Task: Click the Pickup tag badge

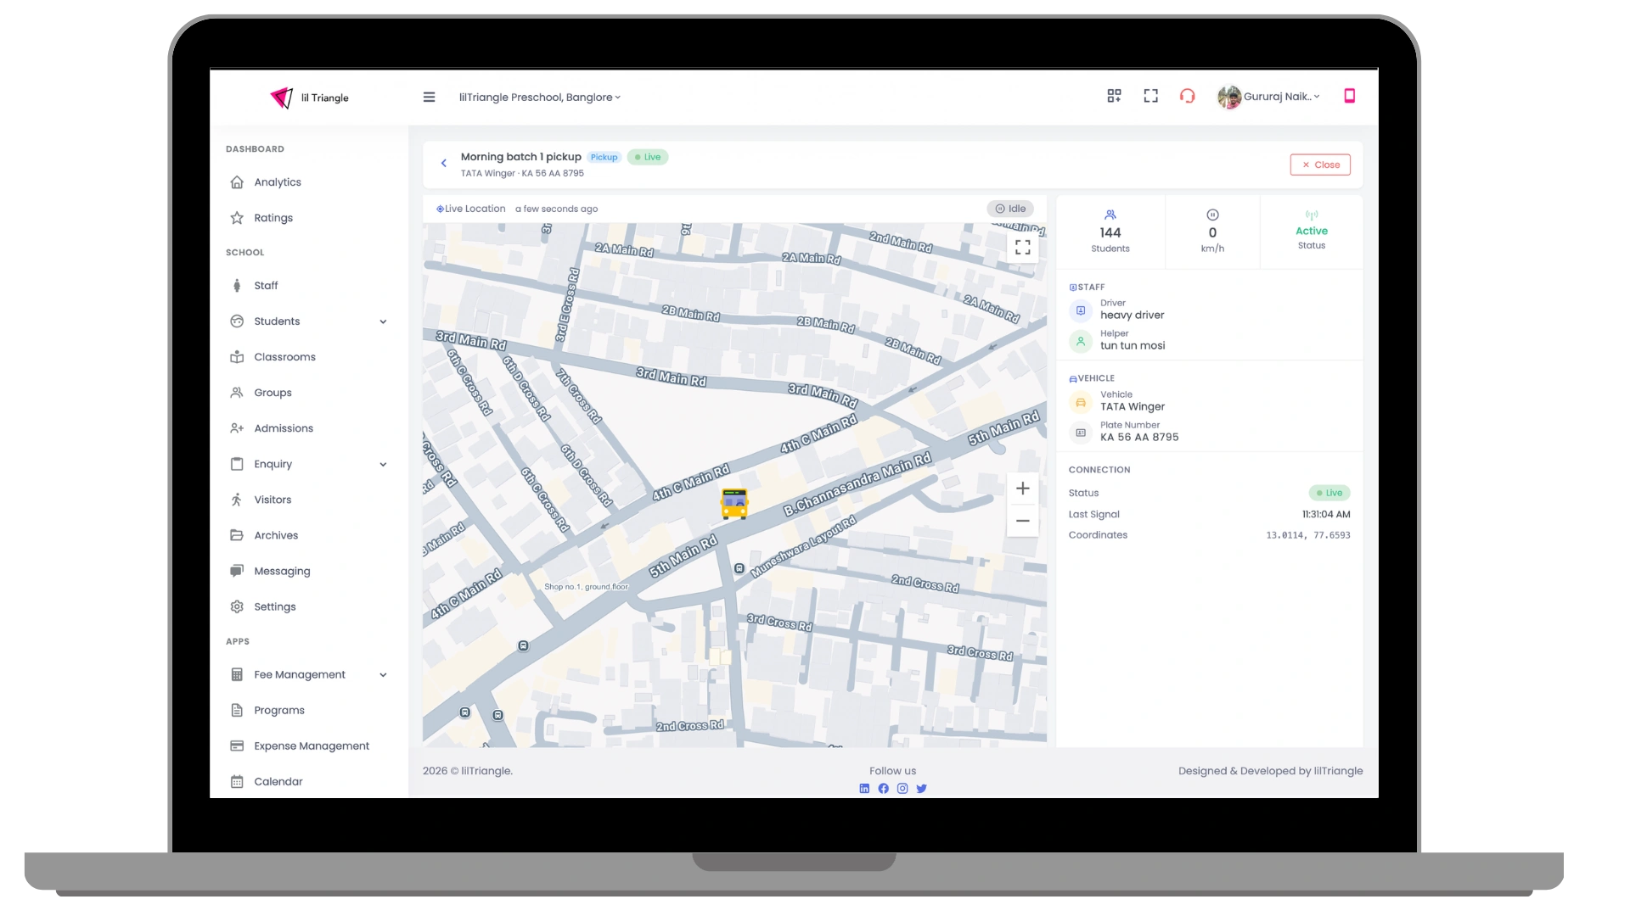Action: [x=604, y=157]
